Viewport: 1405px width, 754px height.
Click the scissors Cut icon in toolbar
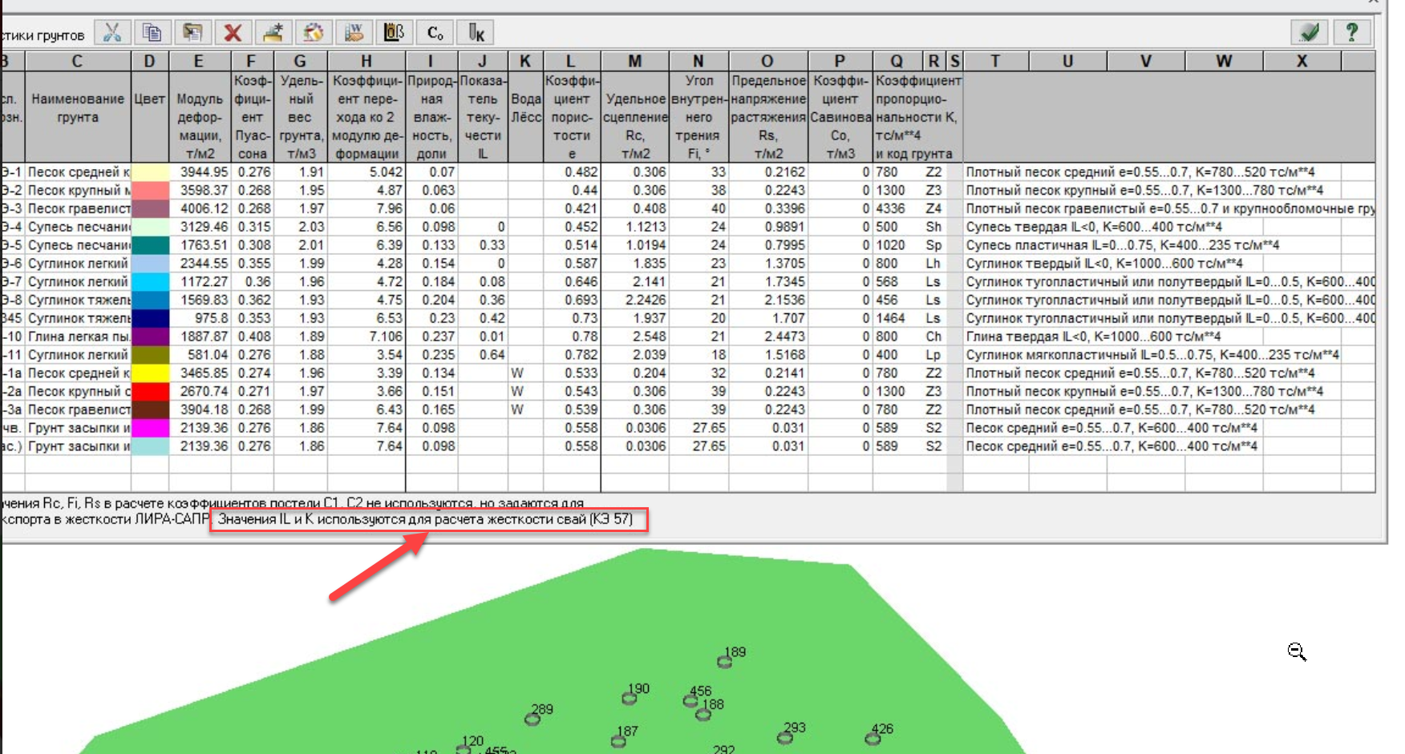112,33
